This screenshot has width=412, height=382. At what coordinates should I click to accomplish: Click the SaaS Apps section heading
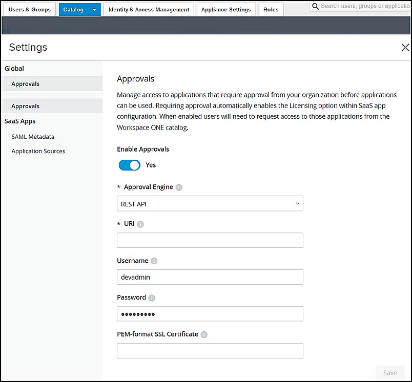tap(20, 121)
